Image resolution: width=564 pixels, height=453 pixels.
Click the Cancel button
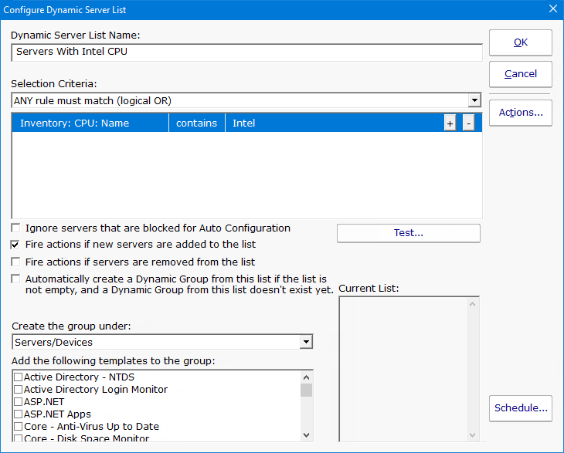click(x=520, y=74)
